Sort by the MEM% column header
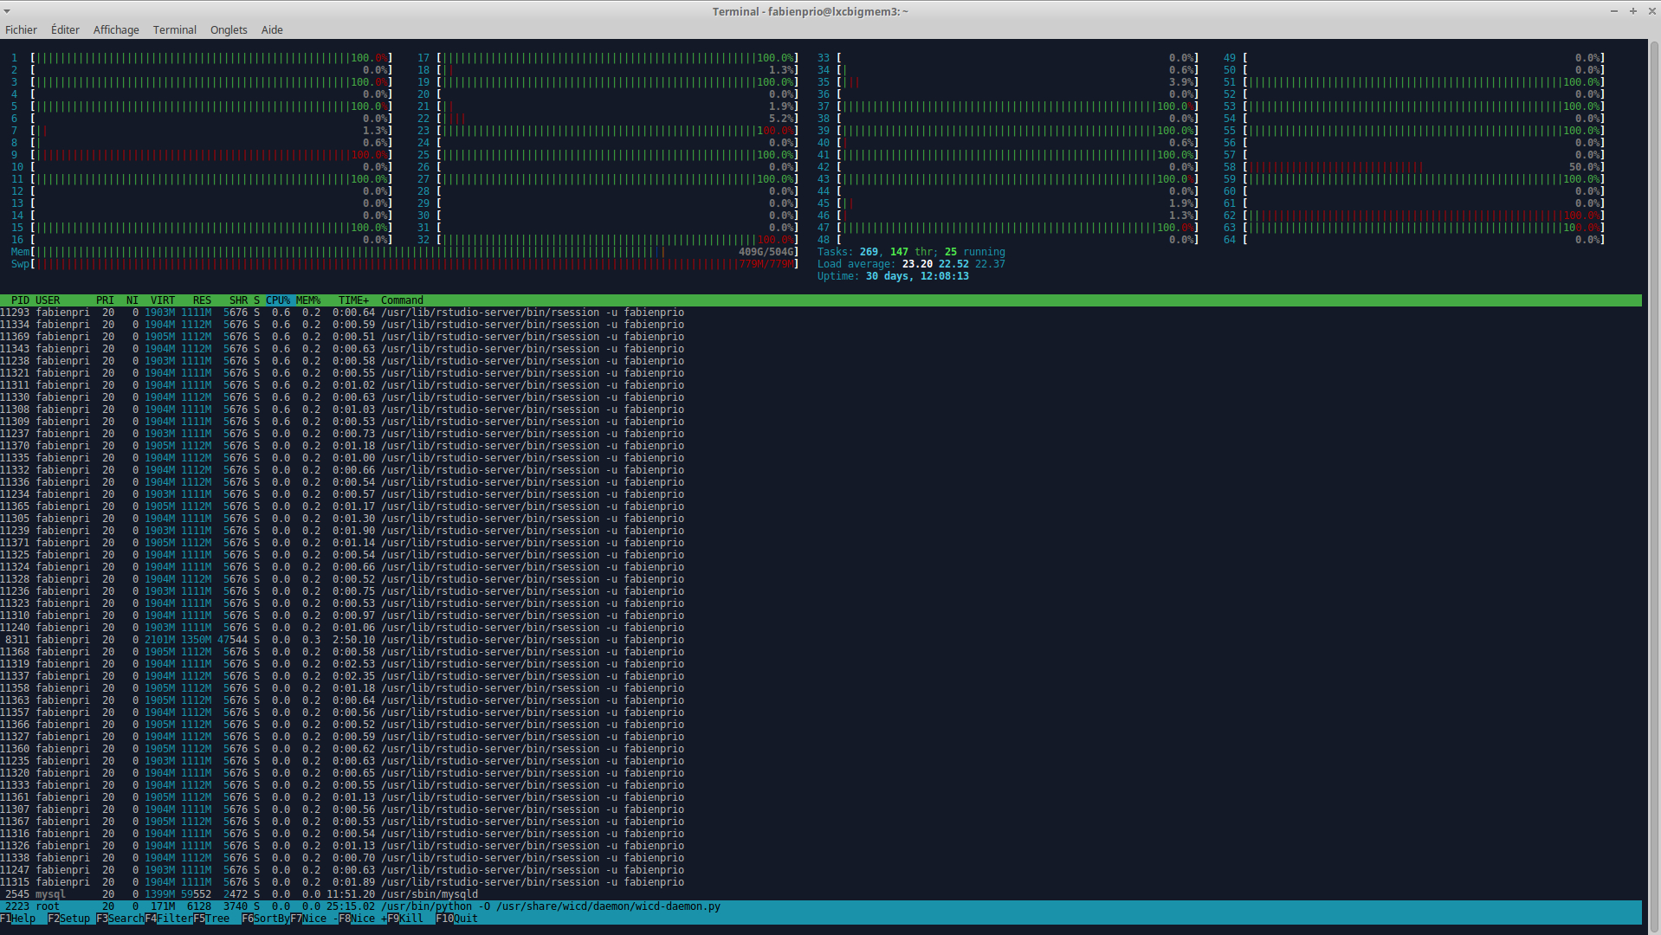This screenshot has height=935, width=1661. (308, 300)
